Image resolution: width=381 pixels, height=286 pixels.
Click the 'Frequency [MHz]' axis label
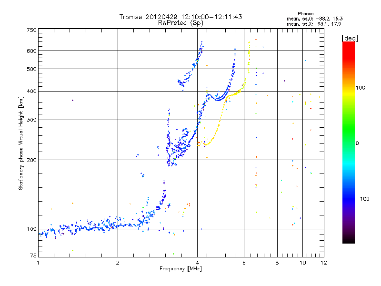tap(180, 269)
